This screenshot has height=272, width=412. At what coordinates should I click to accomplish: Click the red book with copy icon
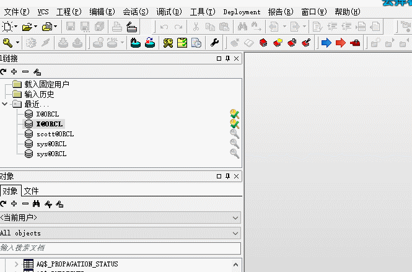(x=292, y=43)
